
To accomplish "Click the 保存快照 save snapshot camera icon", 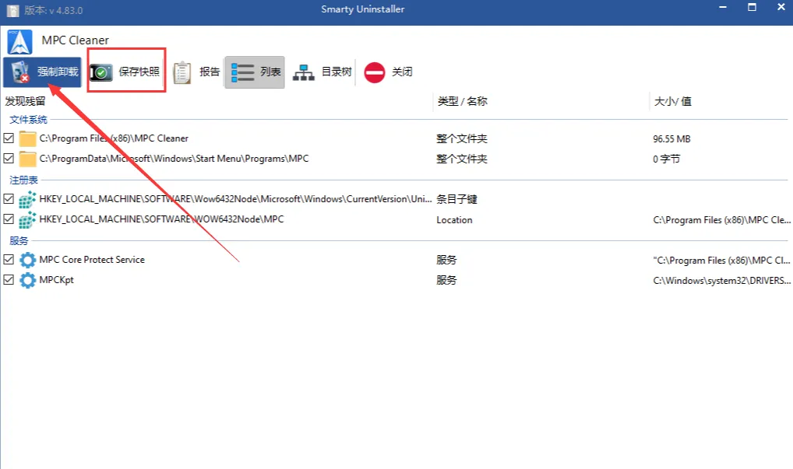I will click(101, 72).
